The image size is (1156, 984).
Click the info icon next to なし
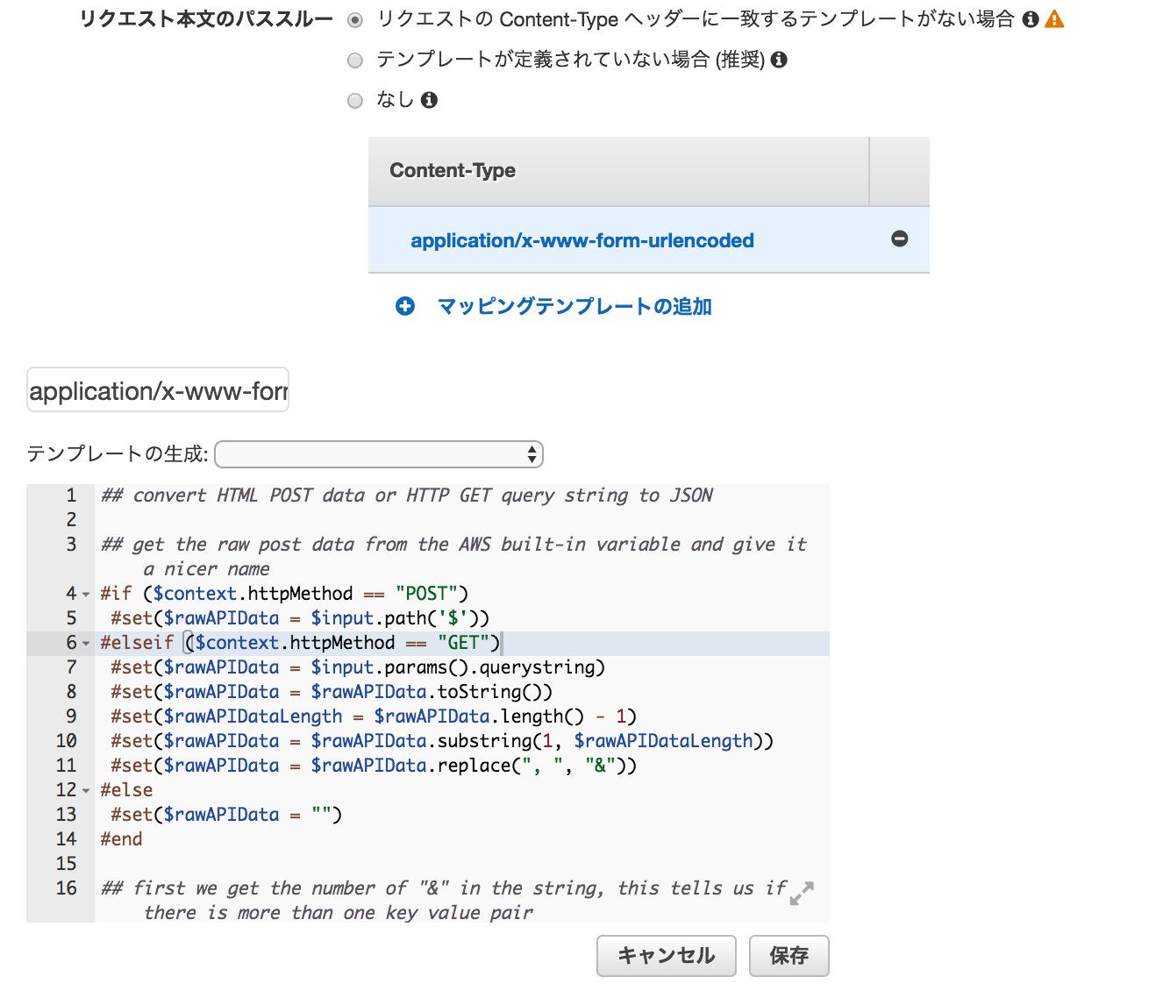click(429, 100)
